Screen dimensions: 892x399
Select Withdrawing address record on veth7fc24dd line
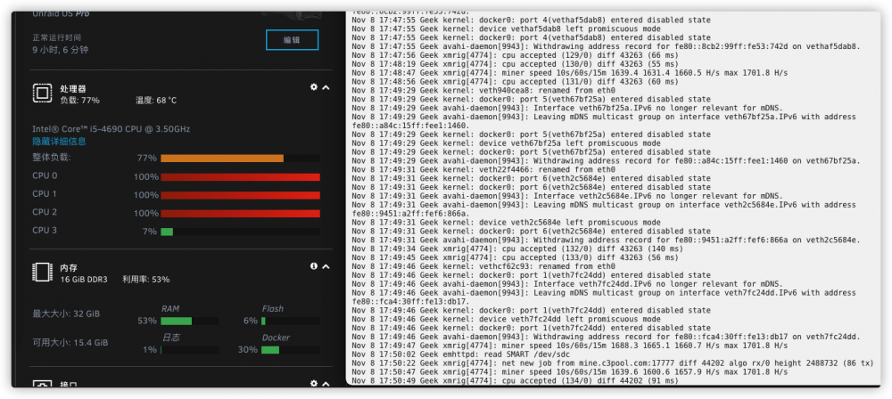point(606,337)
